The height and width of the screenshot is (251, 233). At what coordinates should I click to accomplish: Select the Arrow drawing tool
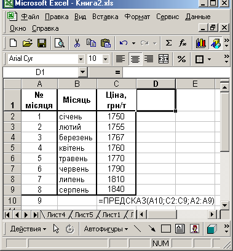click(152, 229)
